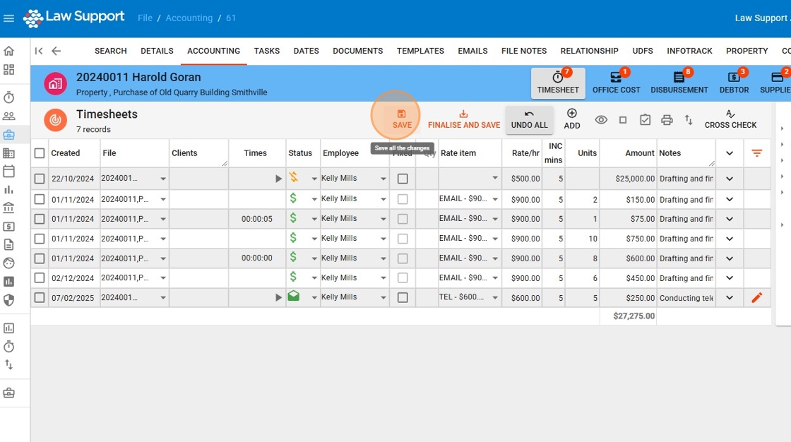Expand the 22/10/2024 row chevron
This screenshot has height=442, width=791.
tap(730, 179)
